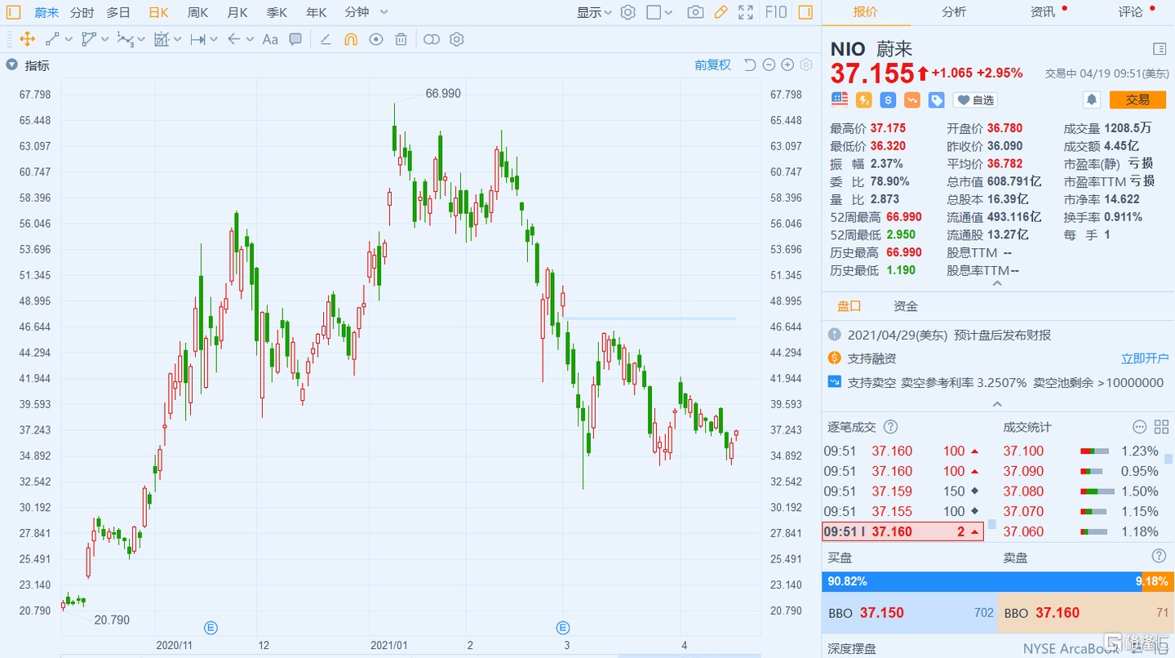Open the 资金 capital flow tab
The image size is (1175, 658).
(x=905, y=306)
